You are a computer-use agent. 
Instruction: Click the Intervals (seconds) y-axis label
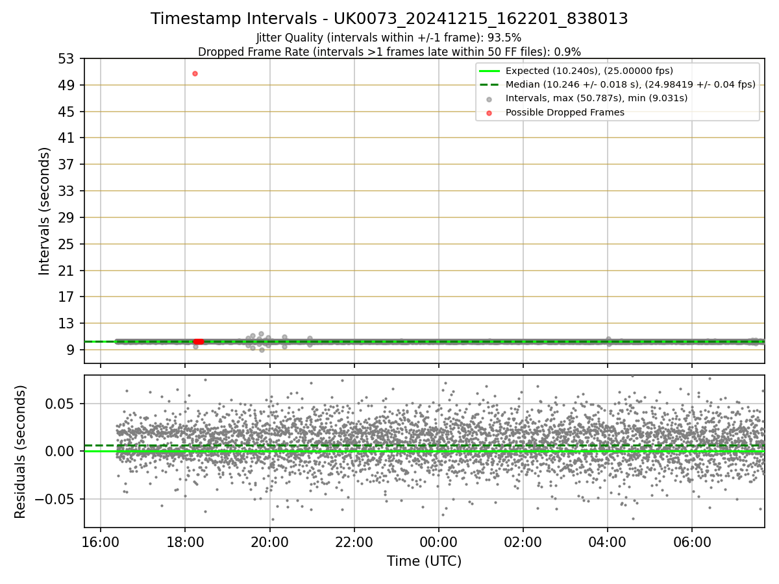(x=44, y=211)
